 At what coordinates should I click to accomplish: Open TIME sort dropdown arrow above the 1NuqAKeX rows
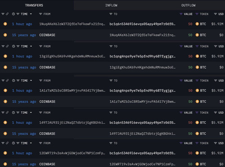pos(31,14)
